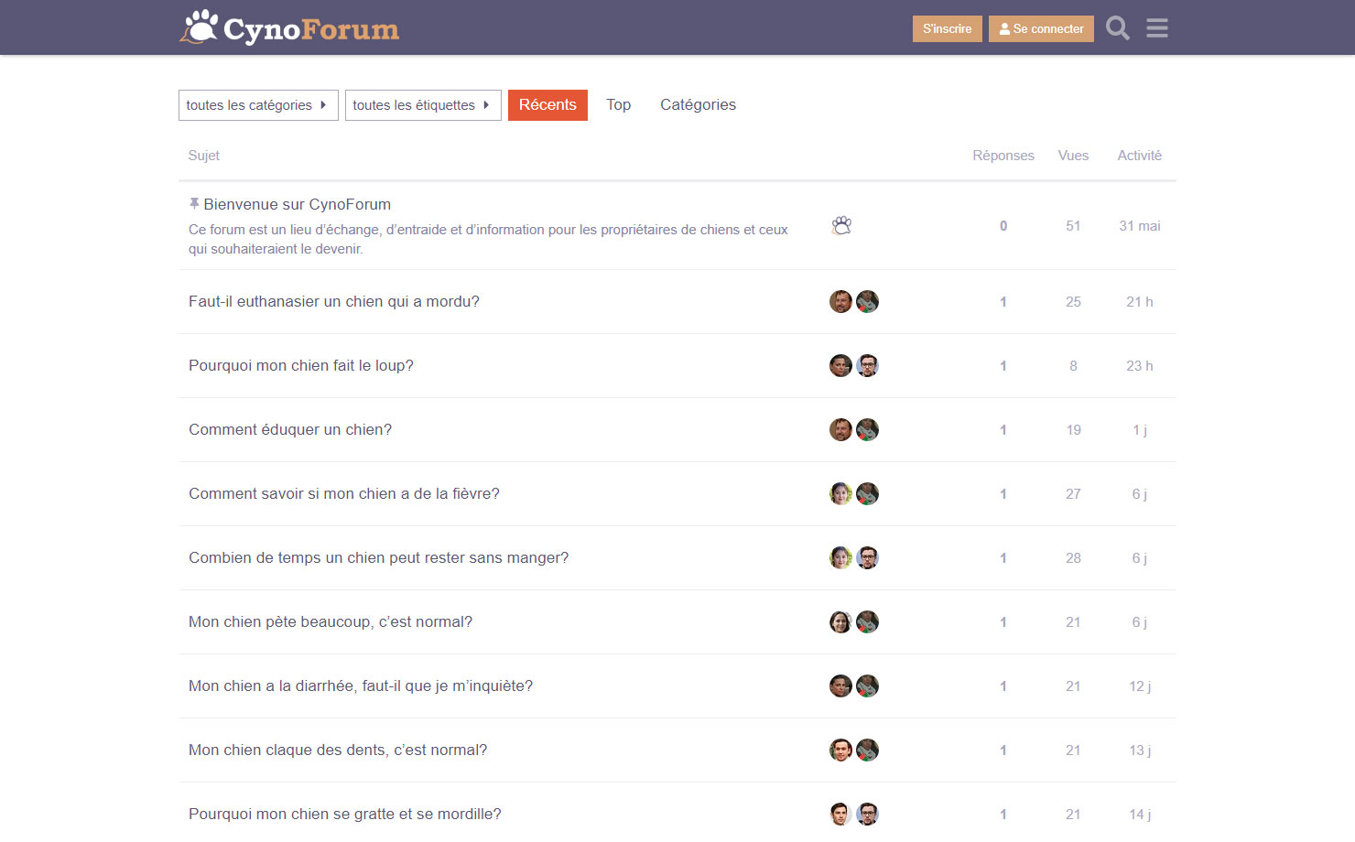
Task: Click the paw avatar on Bienvenue topic
Action: click(841, 225)
